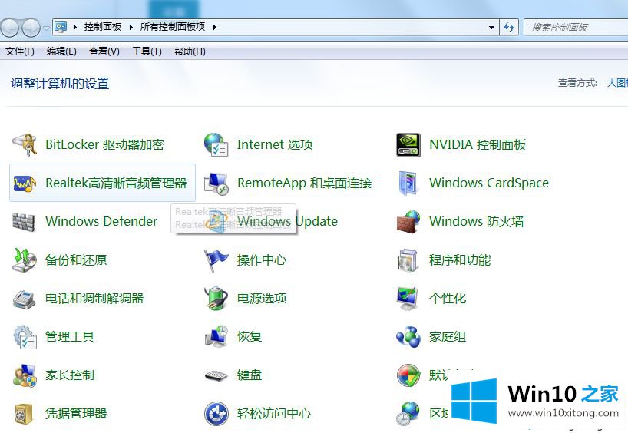Screen dimensions: 628x433
Task: Click the keyboard (键盘) icon
Action: coord(216,375)
